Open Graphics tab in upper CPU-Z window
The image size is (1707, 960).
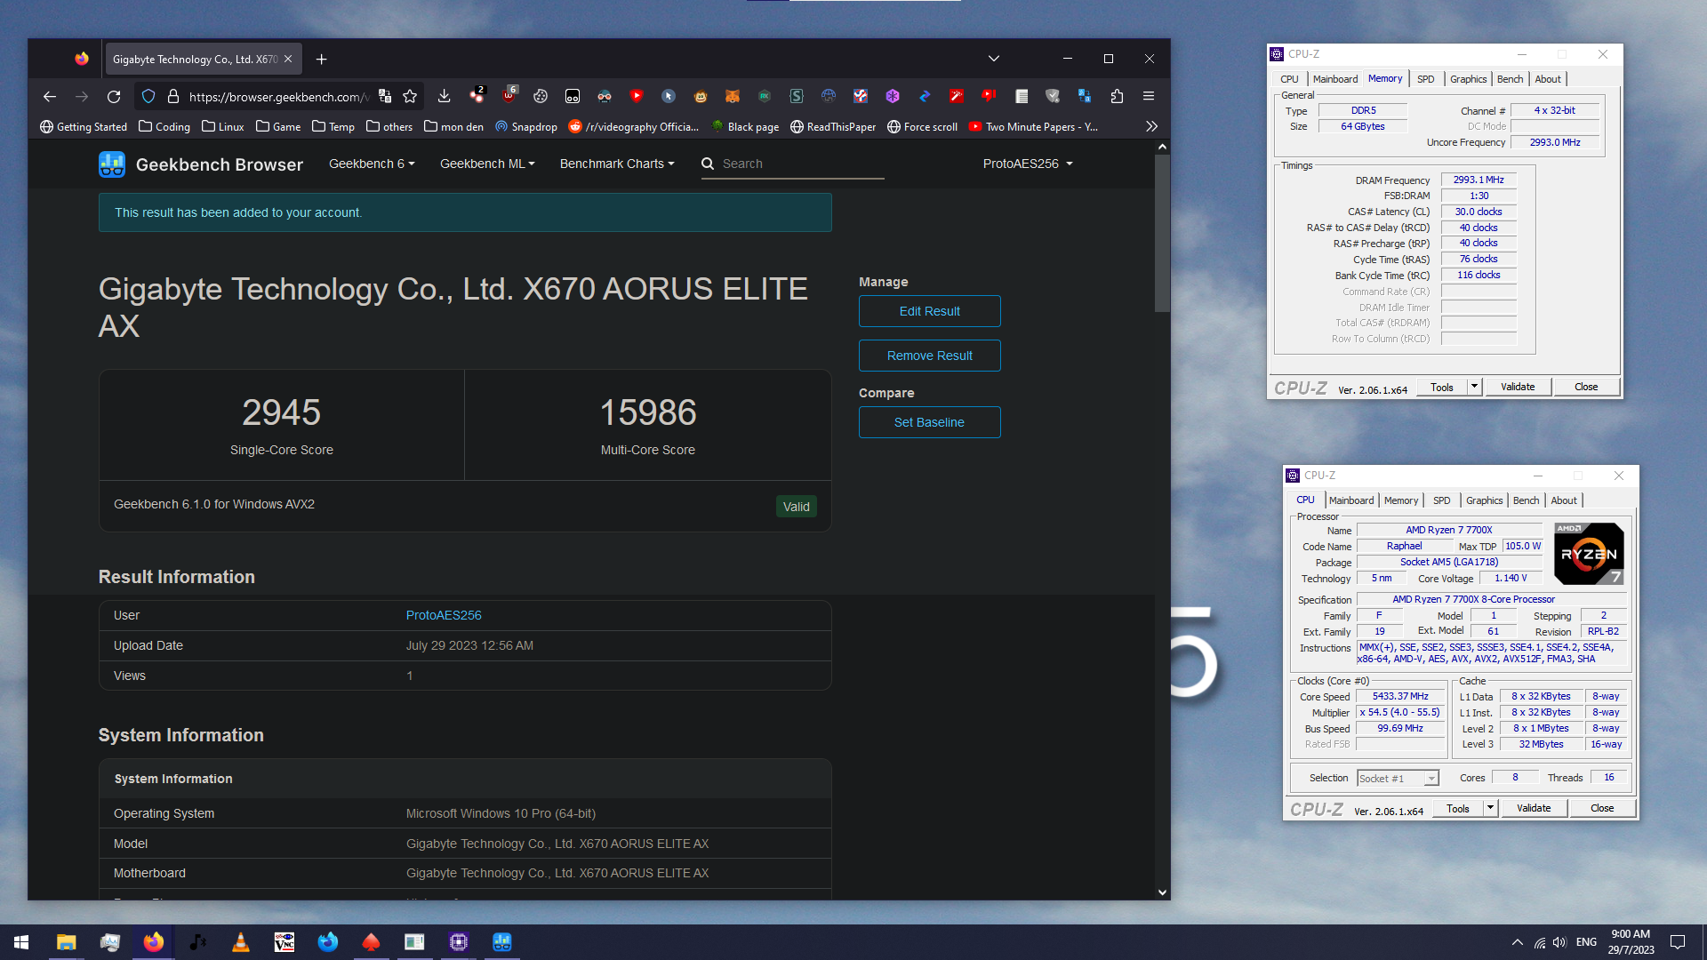tap(1468, 79)
